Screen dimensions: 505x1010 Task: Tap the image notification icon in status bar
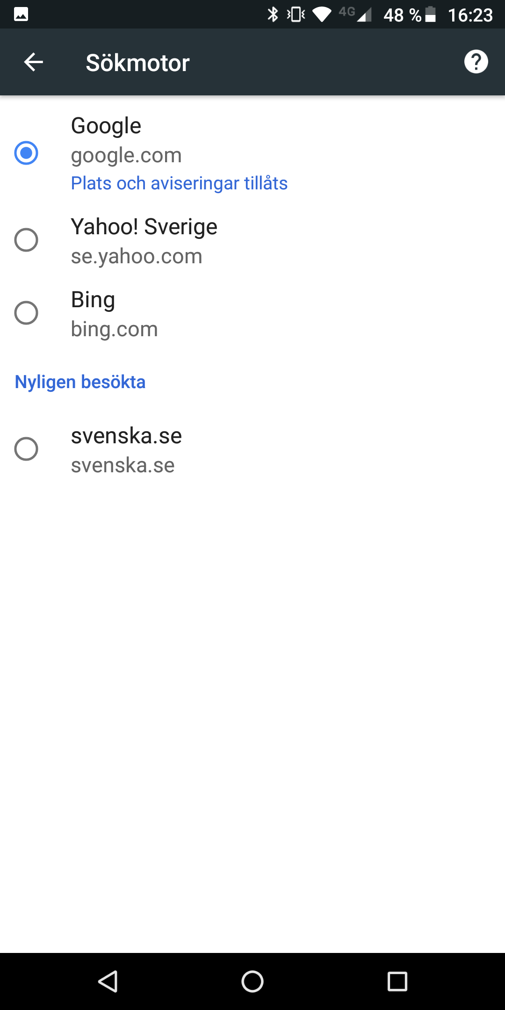[21, 14]
